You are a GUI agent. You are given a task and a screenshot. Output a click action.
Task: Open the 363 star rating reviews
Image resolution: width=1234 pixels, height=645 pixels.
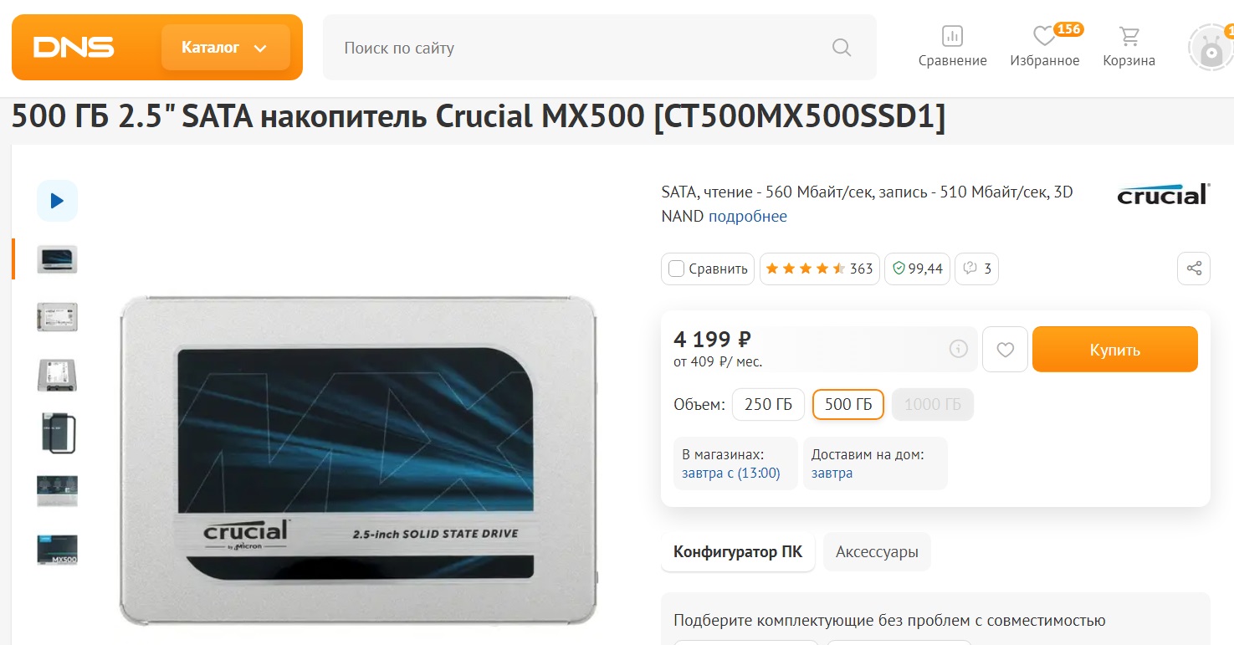pos(819,269)
